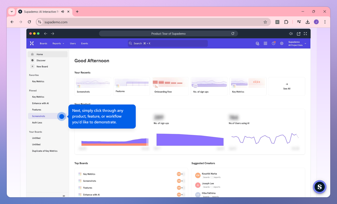Click the Search ⌘ + K field

(168, 43)
